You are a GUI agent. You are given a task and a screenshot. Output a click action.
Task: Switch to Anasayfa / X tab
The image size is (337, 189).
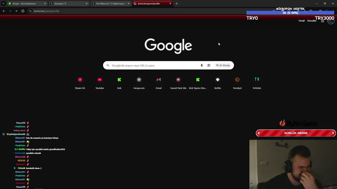[x=68, y=4]
